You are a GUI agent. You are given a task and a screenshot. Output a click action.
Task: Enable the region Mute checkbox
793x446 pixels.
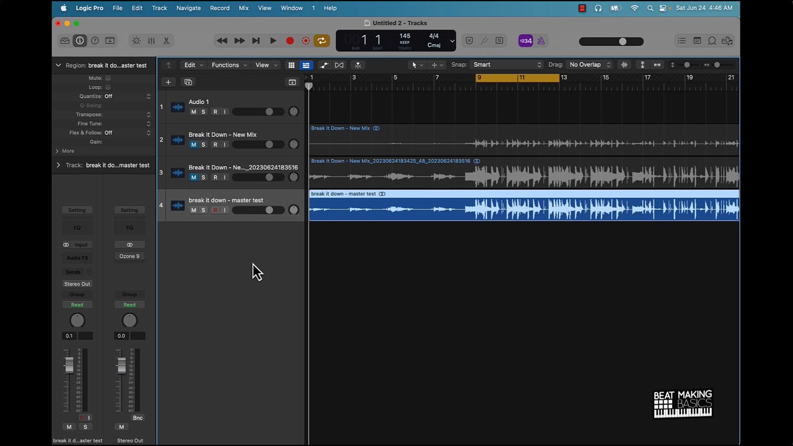point(108,78)
